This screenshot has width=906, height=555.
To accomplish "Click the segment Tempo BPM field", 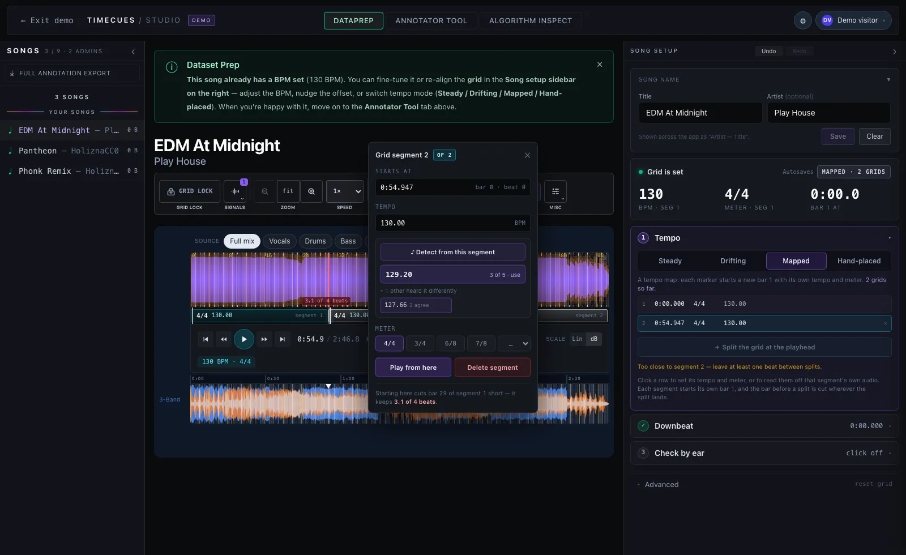I will coord(453,223).
